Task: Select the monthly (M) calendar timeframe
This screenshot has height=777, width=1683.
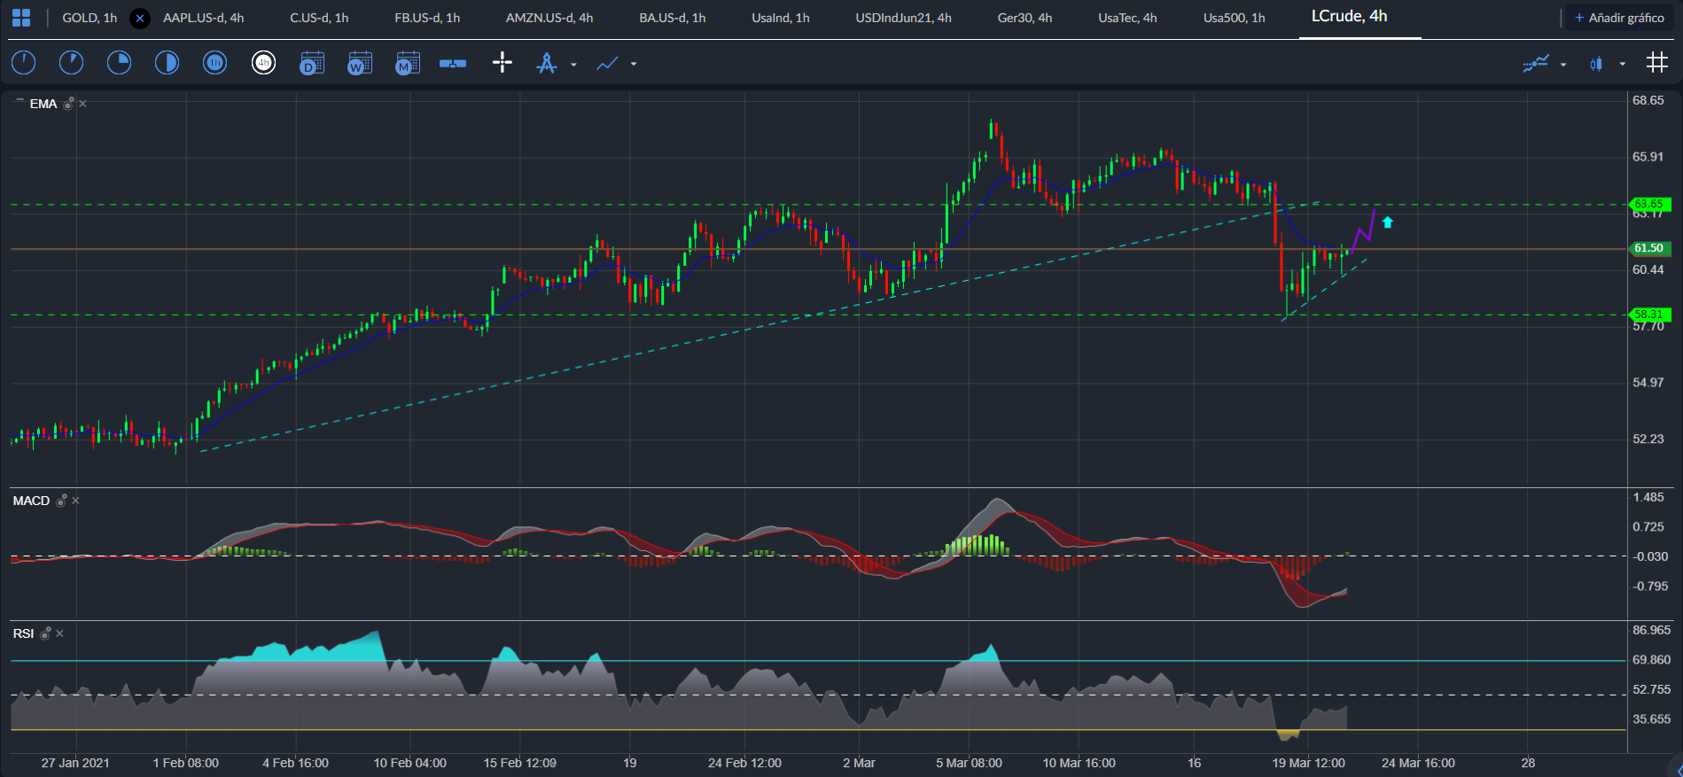Action: coord(408,63)
